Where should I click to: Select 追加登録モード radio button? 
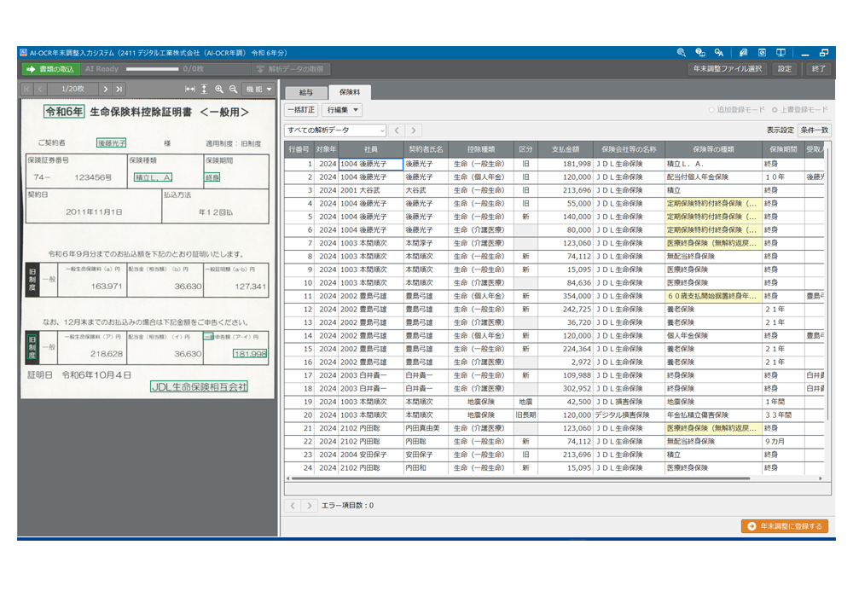[x=712, y=110]
